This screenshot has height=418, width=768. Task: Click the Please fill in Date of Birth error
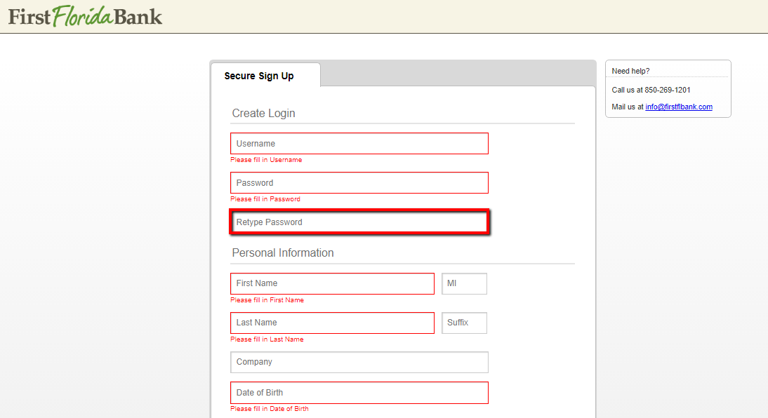click(x=270, y=408)
